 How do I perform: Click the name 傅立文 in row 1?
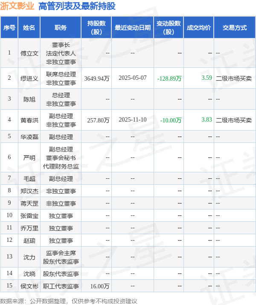tap(29, 53)
